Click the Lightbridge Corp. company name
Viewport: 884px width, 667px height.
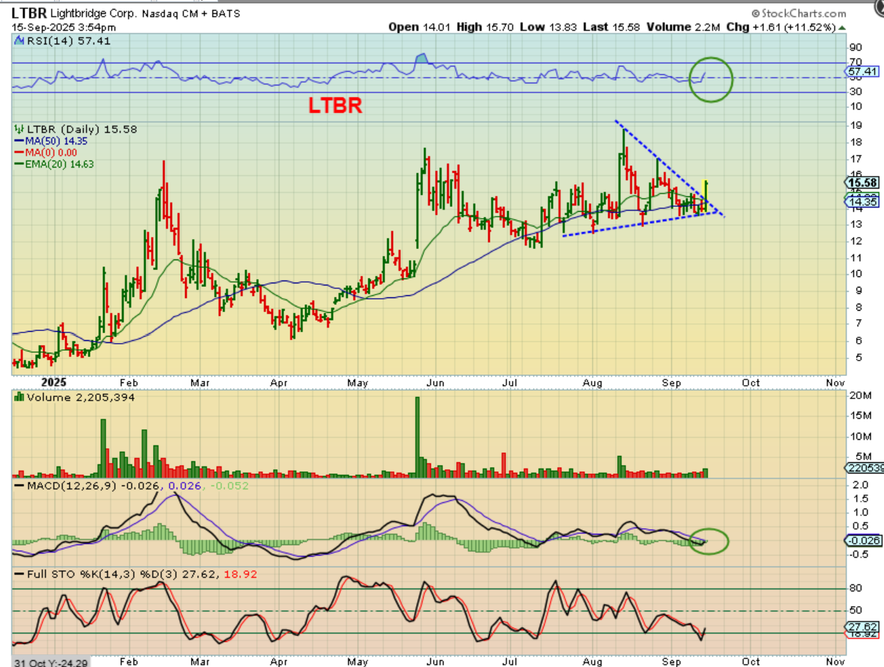[94, 13]
